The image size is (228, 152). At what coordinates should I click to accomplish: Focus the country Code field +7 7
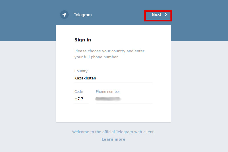coord(82,99)
